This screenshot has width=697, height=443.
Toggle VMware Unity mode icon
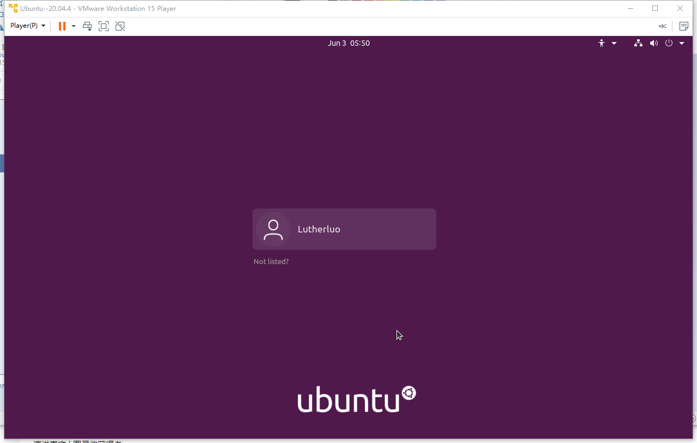click(x=120, y=26)
